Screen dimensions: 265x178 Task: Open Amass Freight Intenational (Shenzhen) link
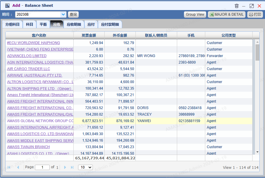click(40, 95)
